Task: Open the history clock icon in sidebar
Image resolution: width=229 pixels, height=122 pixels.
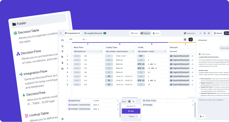Action: point(63,69)
